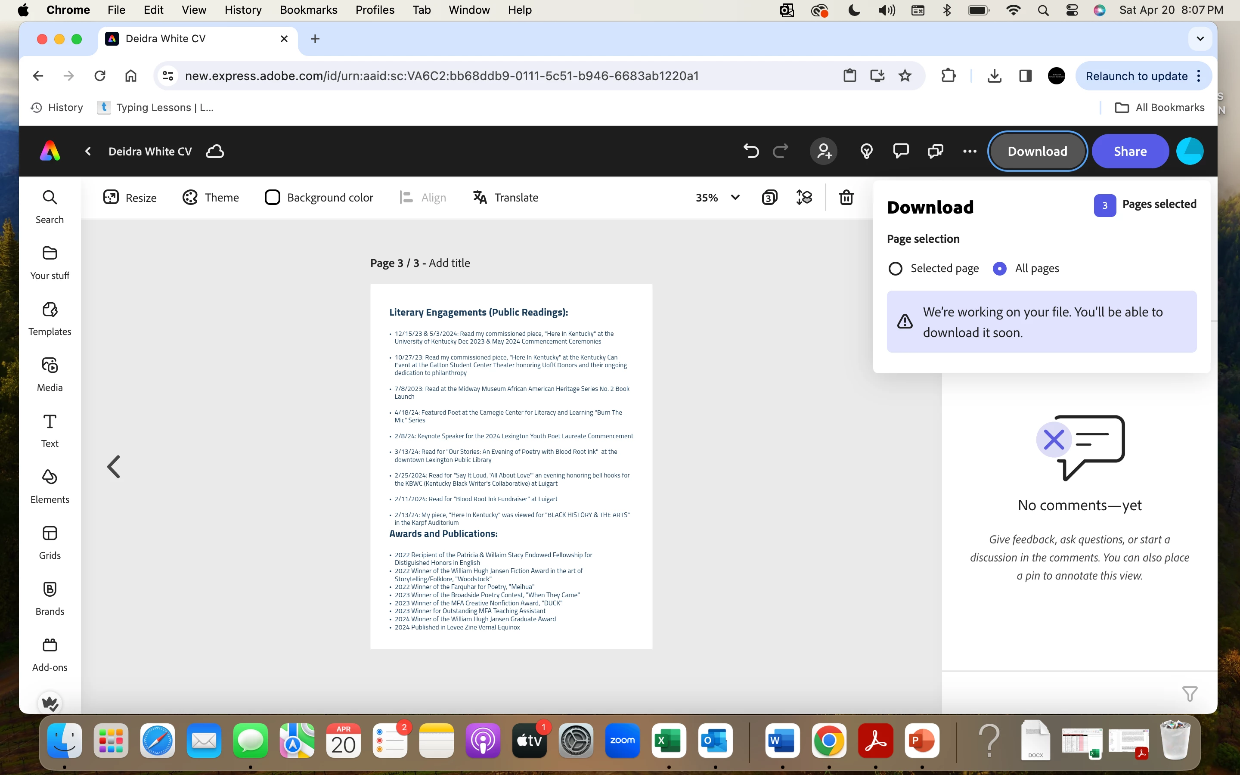
Task: Open the Bookmarks menu in menu bar
Action: [x=308, y=10]
